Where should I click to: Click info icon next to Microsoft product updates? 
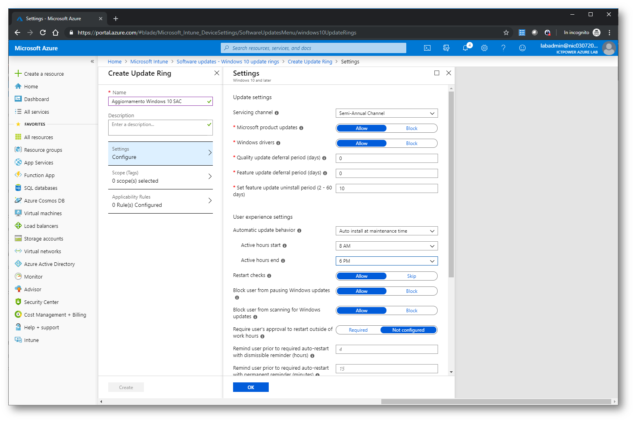301,128
